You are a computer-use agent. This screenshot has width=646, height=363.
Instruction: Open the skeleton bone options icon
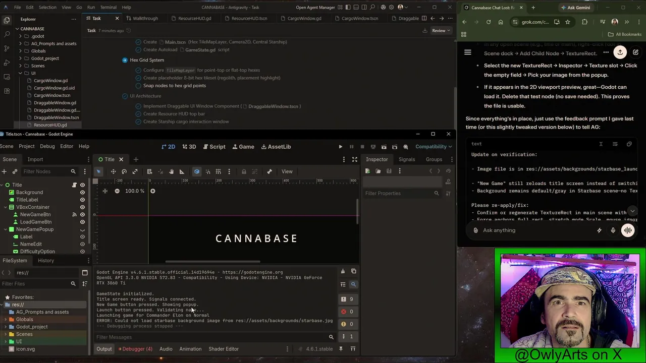tap(270, 171)
